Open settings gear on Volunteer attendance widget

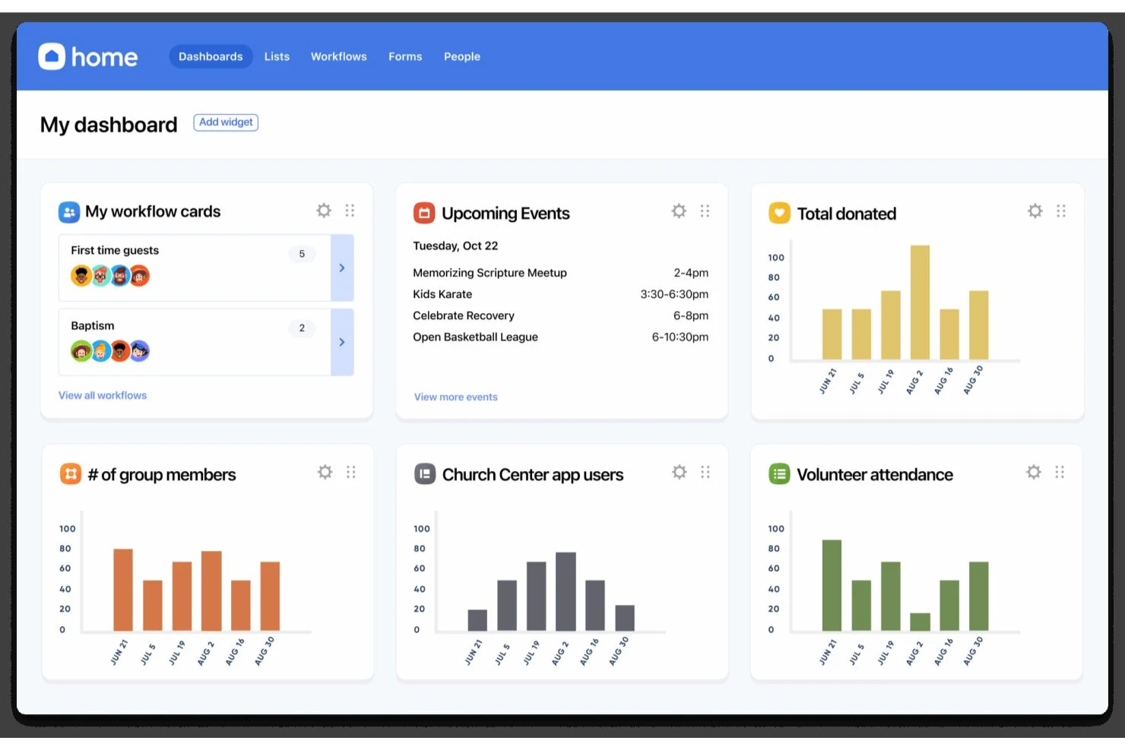[x=1033, y=472]
